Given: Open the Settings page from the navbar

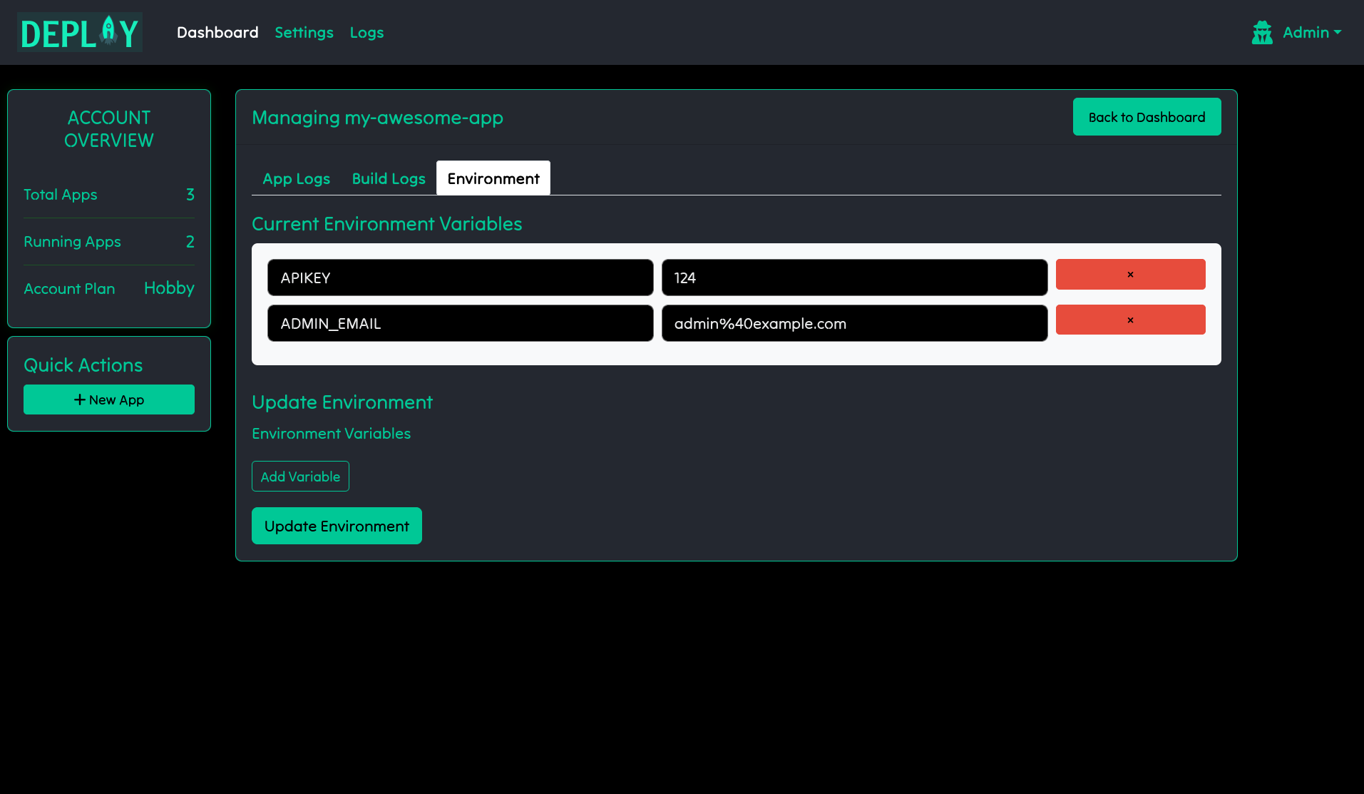Looking at the screenshot, I should click(x=304, y=32).
